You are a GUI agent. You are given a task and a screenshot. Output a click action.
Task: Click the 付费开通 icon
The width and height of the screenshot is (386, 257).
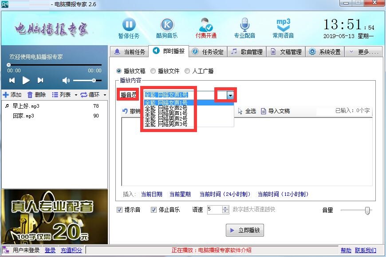pyautogui.click(x=205, y=25)
